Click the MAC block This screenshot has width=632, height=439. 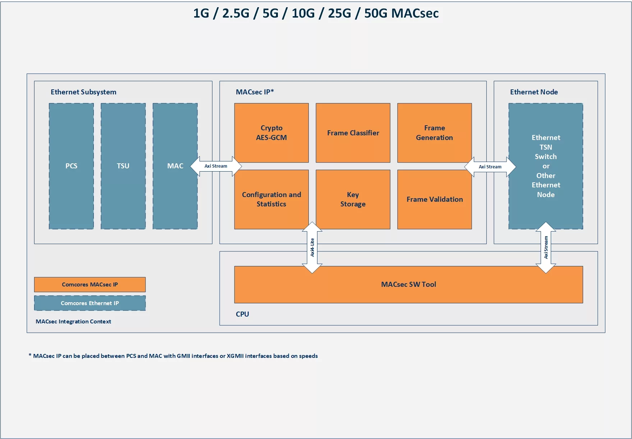pyautogui.click(x=175, y=166)
